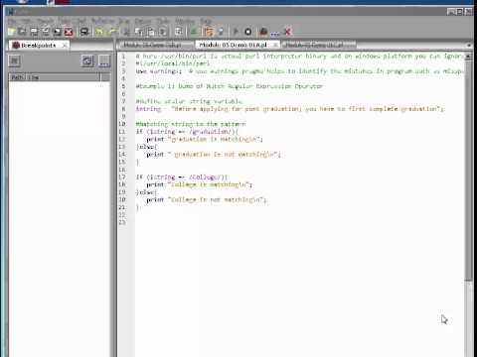The image size is (477, 357).
Task: Click the debugger bug icon in the toolbar
Action: click(263, 32)
